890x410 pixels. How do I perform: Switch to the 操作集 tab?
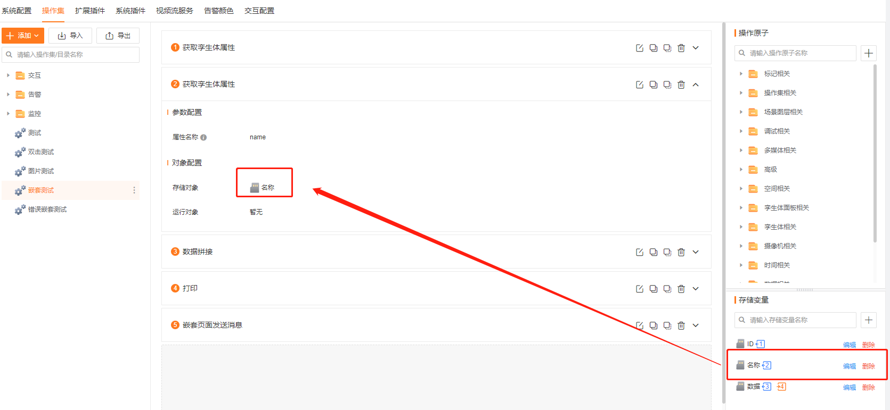53,11
